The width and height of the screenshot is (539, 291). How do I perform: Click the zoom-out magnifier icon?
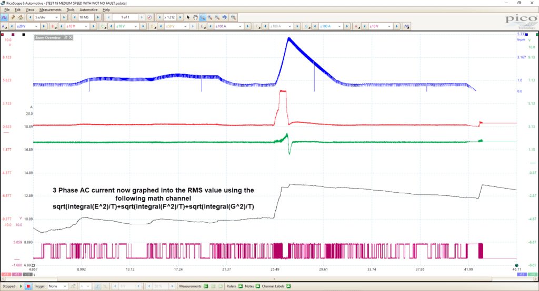point(217,17)
